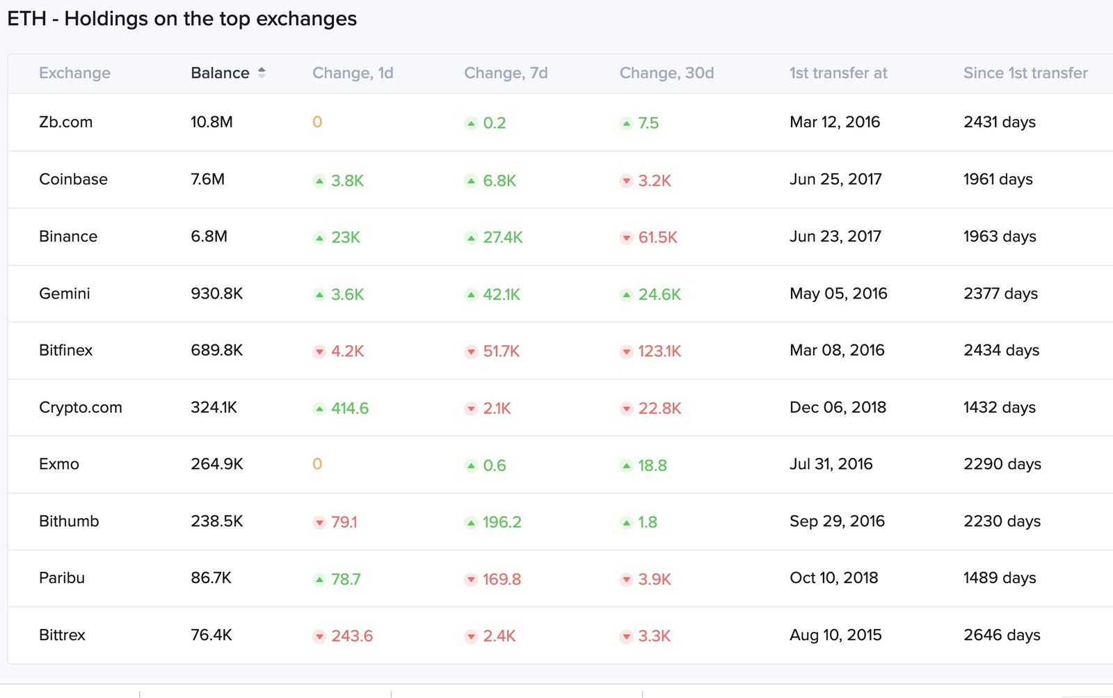This screenshot has height=698, width=1113.
Task: Click red down arrow beside Bittrex 243.6
Action: tap(319, 636)
